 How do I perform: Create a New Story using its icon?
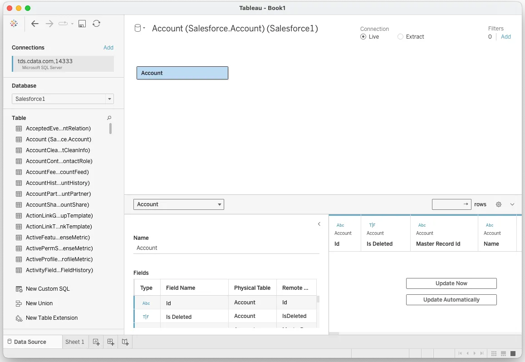125,342
